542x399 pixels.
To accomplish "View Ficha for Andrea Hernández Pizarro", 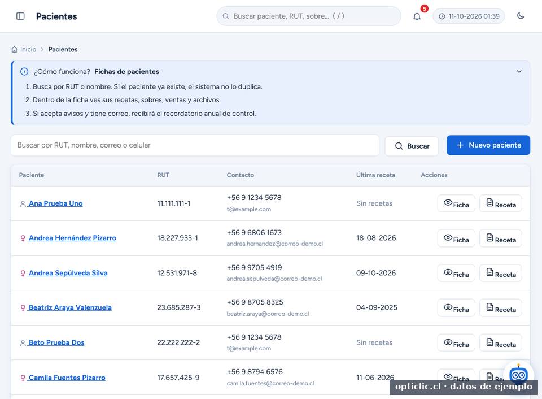I will tap(456, 238).
